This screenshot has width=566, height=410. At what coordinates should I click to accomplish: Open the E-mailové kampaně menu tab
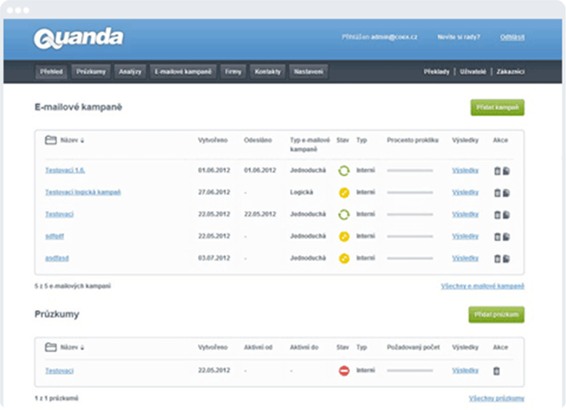(183, 72)
